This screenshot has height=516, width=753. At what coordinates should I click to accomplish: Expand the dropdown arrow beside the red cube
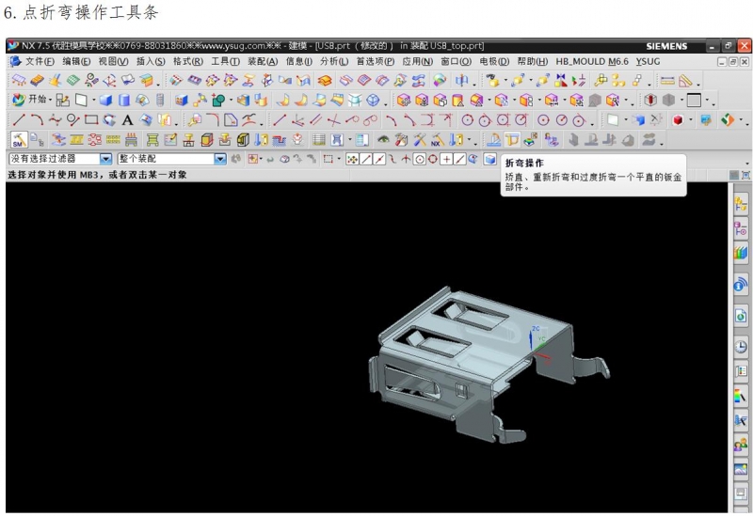691,119
